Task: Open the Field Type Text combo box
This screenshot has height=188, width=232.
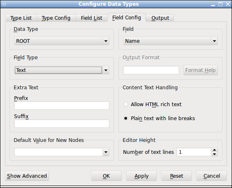Action: click(x=62, y=70)
